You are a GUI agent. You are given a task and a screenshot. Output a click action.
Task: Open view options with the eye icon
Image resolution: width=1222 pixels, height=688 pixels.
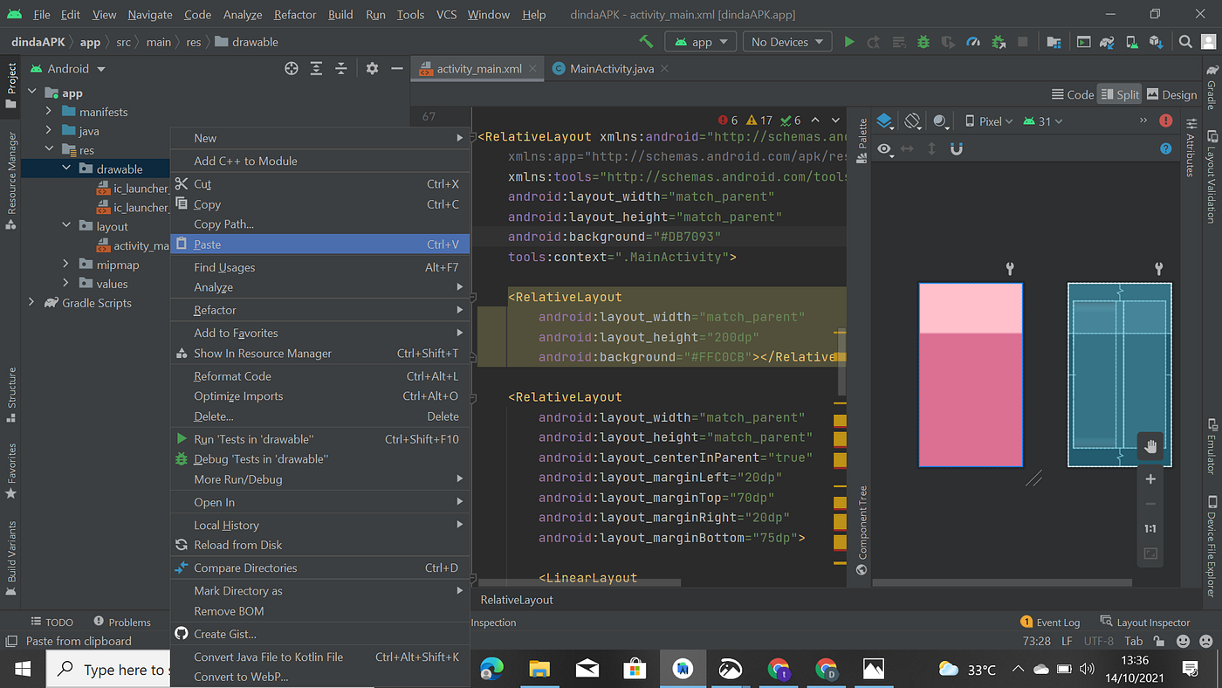(x=884, y=148)
